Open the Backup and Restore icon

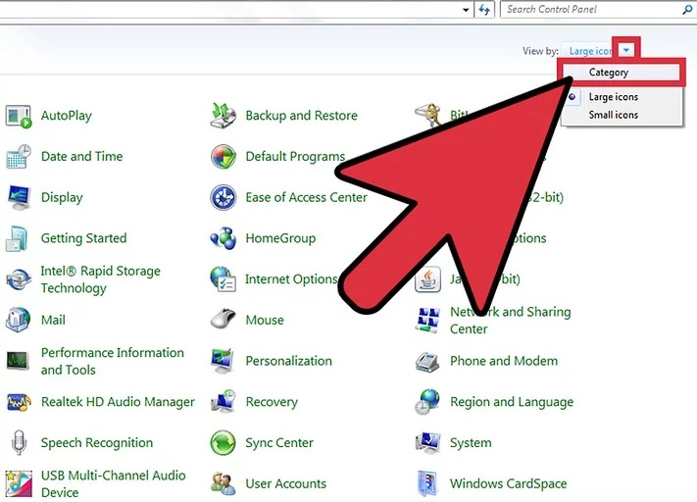[x=224, y=116]
